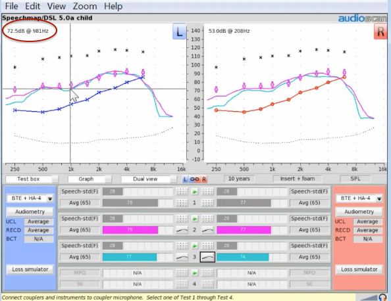Open right Speech-std(F) stimulus selector for Test 3

click(309, 246)
